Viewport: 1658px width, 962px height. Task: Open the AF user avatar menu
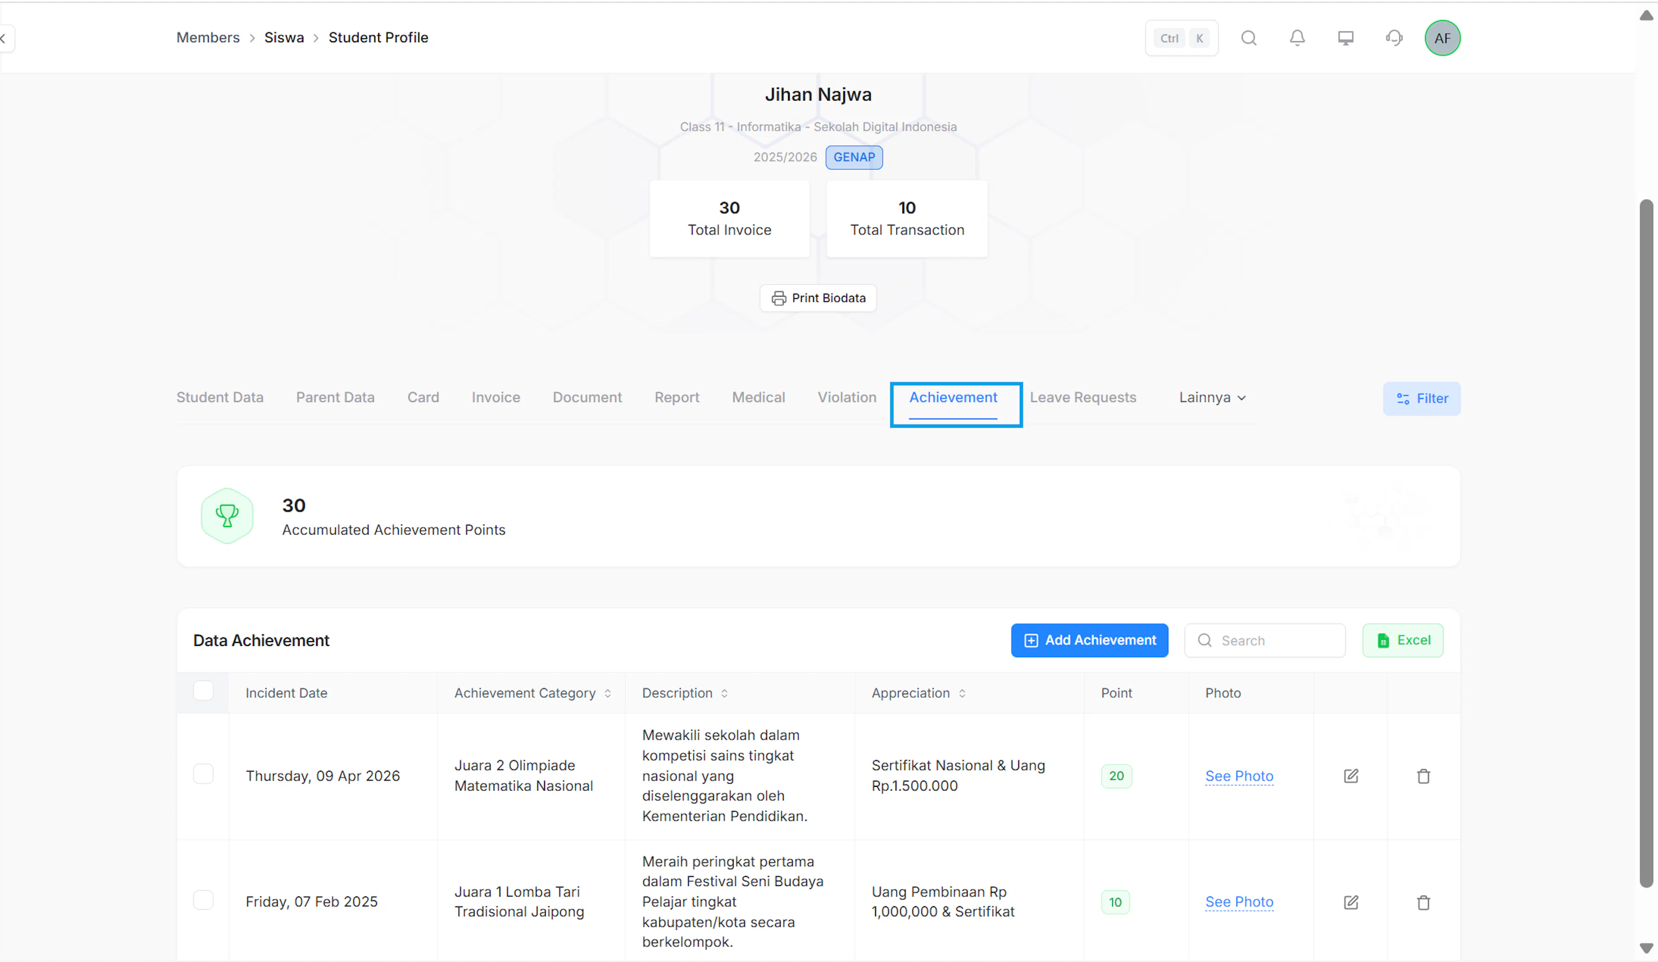pos(1442,38)
